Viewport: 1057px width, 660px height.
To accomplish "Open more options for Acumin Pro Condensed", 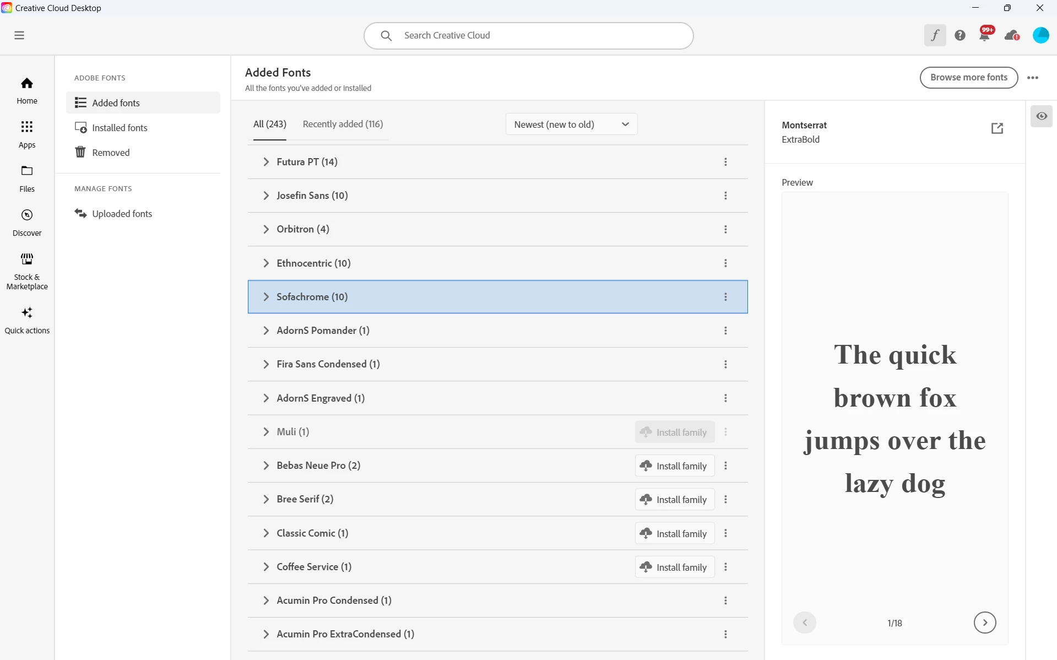I will [725, 601].
